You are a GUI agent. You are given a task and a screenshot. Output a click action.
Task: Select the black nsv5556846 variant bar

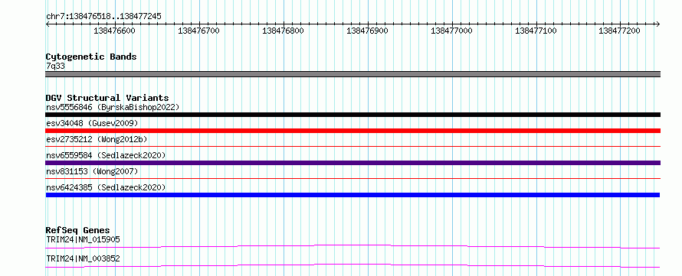point(352,115)
